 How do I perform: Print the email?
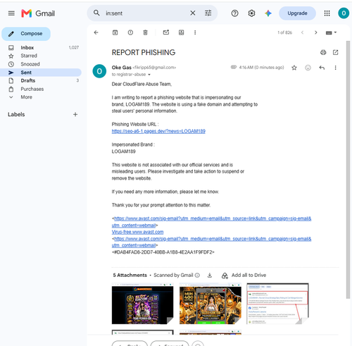[323, 52]
